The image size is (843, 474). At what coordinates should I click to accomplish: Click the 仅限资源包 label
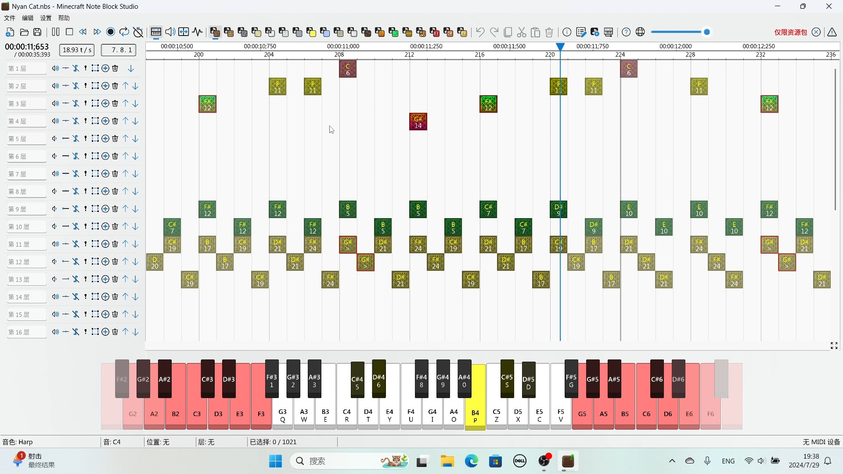click(790, 32)
